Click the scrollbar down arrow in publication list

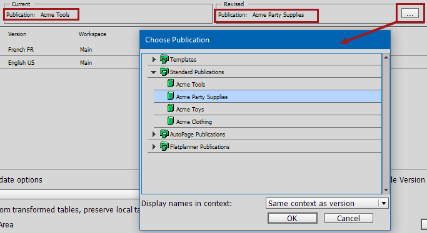pos(386,190)
